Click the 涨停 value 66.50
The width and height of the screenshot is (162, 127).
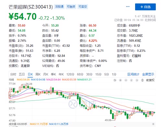pos(92,26)
